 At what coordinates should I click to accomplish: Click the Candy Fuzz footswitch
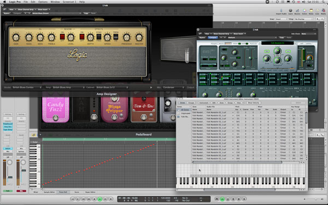(x=55, y=118)
